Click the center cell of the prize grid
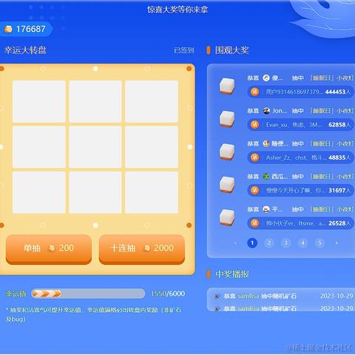The width and height of the screenshot is (355, 355). click(x=95, y=147)
